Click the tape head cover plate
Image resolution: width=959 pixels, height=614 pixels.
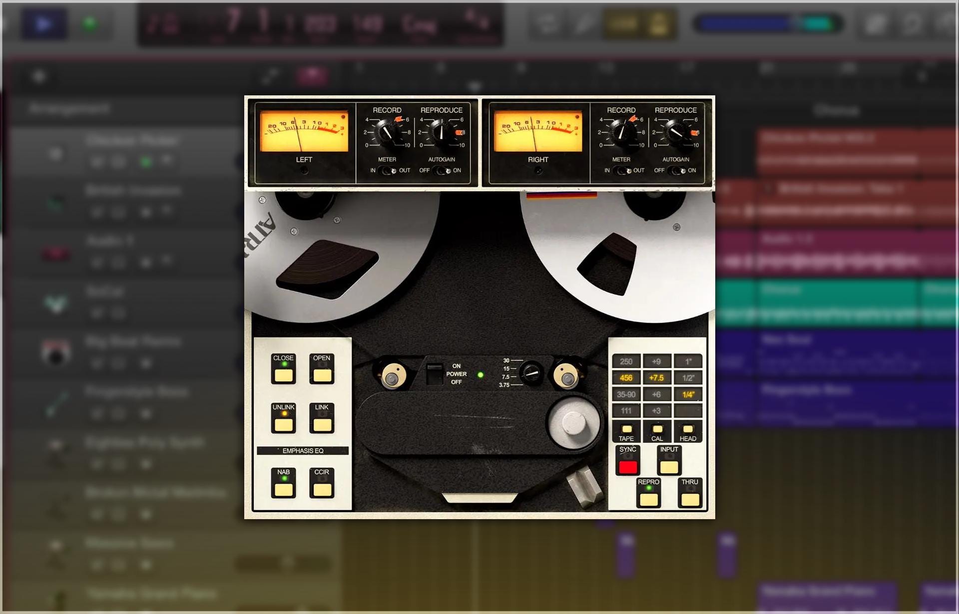(452, 424)
